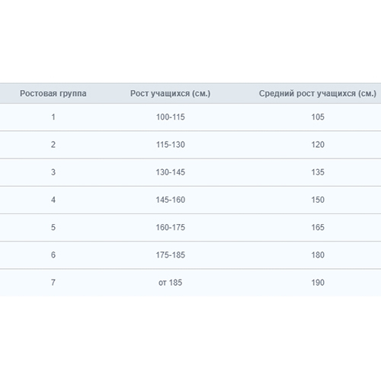Click the '115-130' height range cell

click(171, 145)
